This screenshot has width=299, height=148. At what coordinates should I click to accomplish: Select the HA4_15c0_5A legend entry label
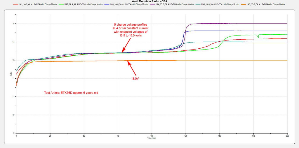175,4
